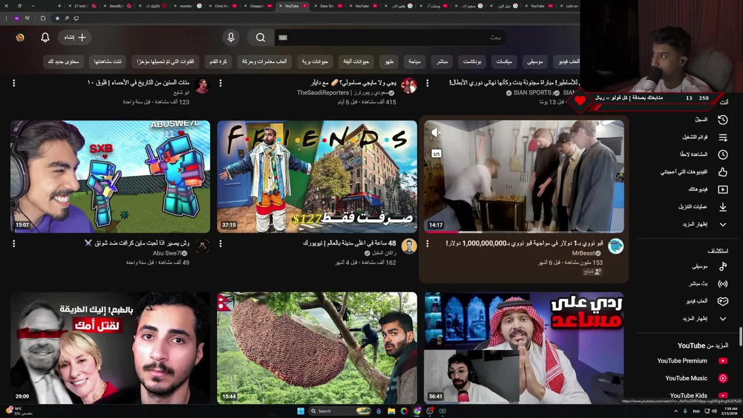This screenshot has height=418, width=743.
Task: Open YouTube Music icon in sidebar
Action: pyautogui.click(x=723, y=378)
